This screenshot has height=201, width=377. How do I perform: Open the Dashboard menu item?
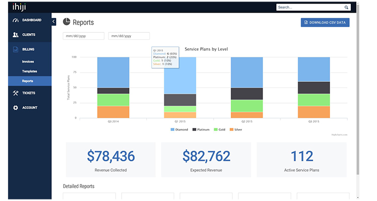coord(30,20)
